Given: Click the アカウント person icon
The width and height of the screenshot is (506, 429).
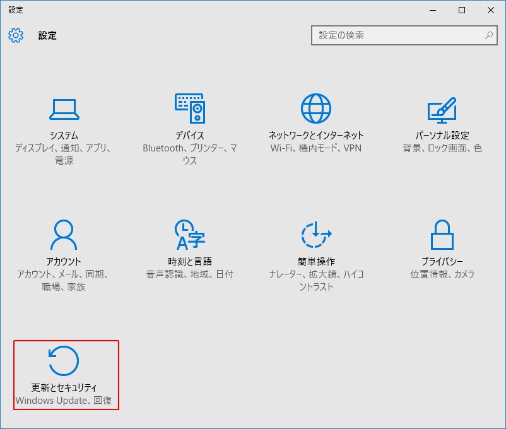Looking at the screenshot, I should pyautogui.click(x=64, y=235).
